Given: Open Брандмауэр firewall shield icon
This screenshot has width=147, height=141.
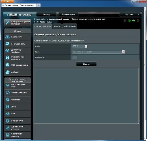Looking at the screenshot, I should coord(8,121).
